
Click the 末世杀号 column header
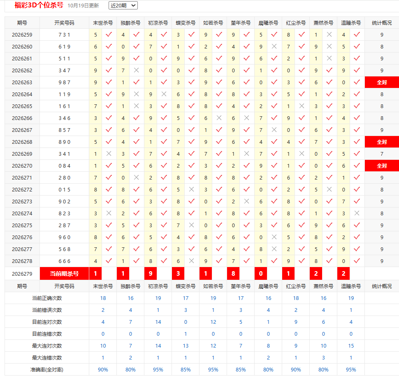(x=103, y=23)
